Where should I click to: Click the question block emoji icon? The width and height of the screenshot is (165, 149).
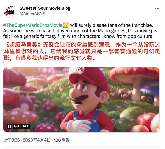click(66, 25)
